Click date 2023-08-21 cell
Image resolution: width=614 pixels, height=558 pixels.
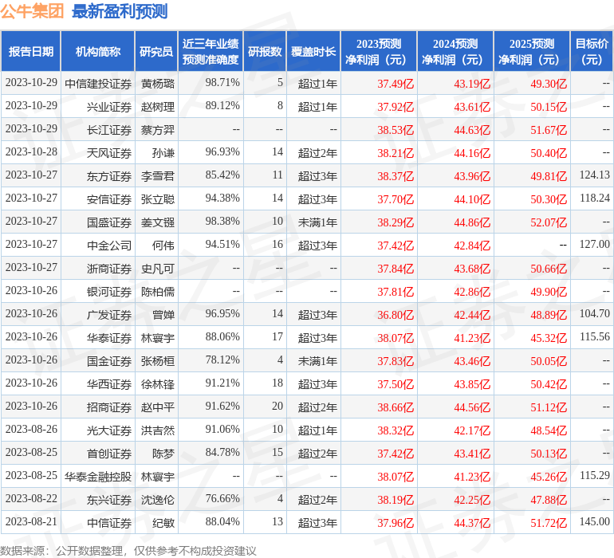31,521
